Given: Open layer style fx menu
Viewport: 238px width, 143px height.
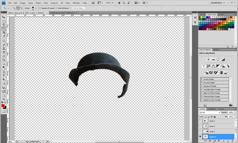Looking at the screenshot, I should [210, 141].
